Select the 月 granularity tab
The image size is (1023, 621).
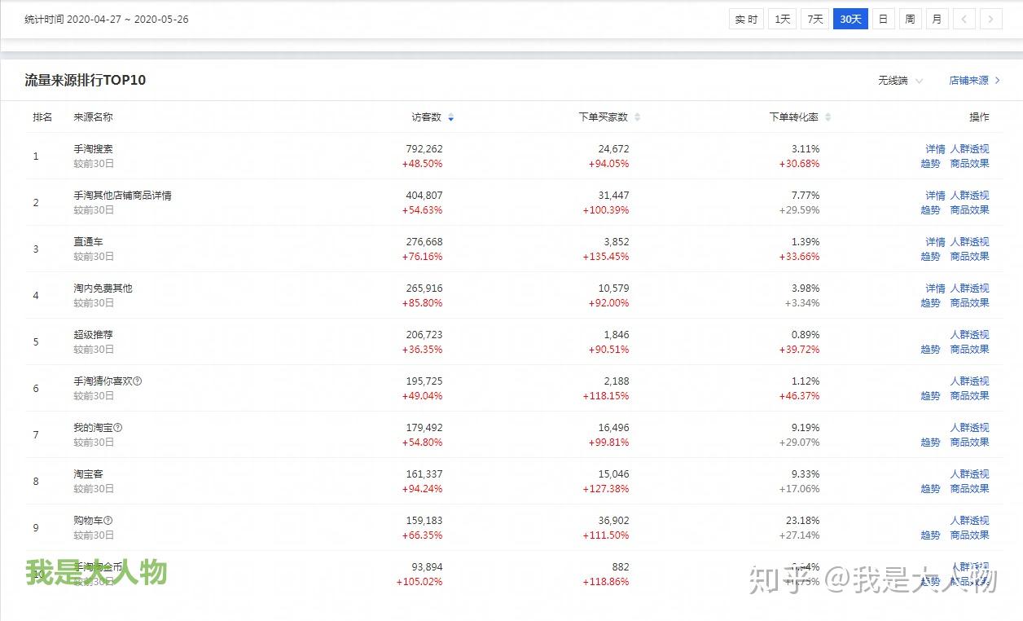(937, 19)
